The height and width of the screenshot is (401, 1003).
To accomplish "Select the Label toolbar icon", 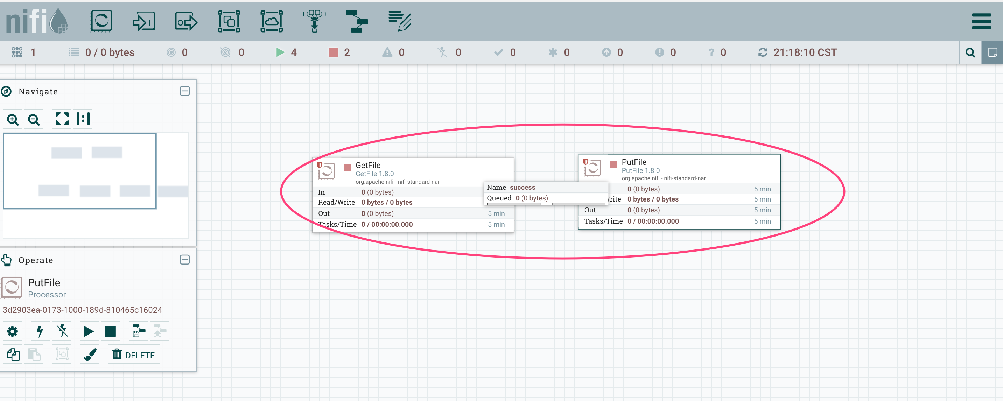I will 400,21.
